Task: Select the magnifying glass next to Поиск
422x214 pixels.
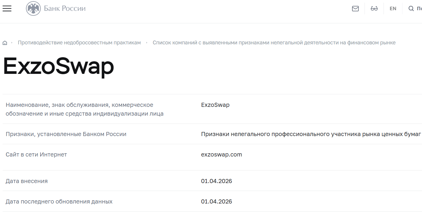Action: [411, 8]
